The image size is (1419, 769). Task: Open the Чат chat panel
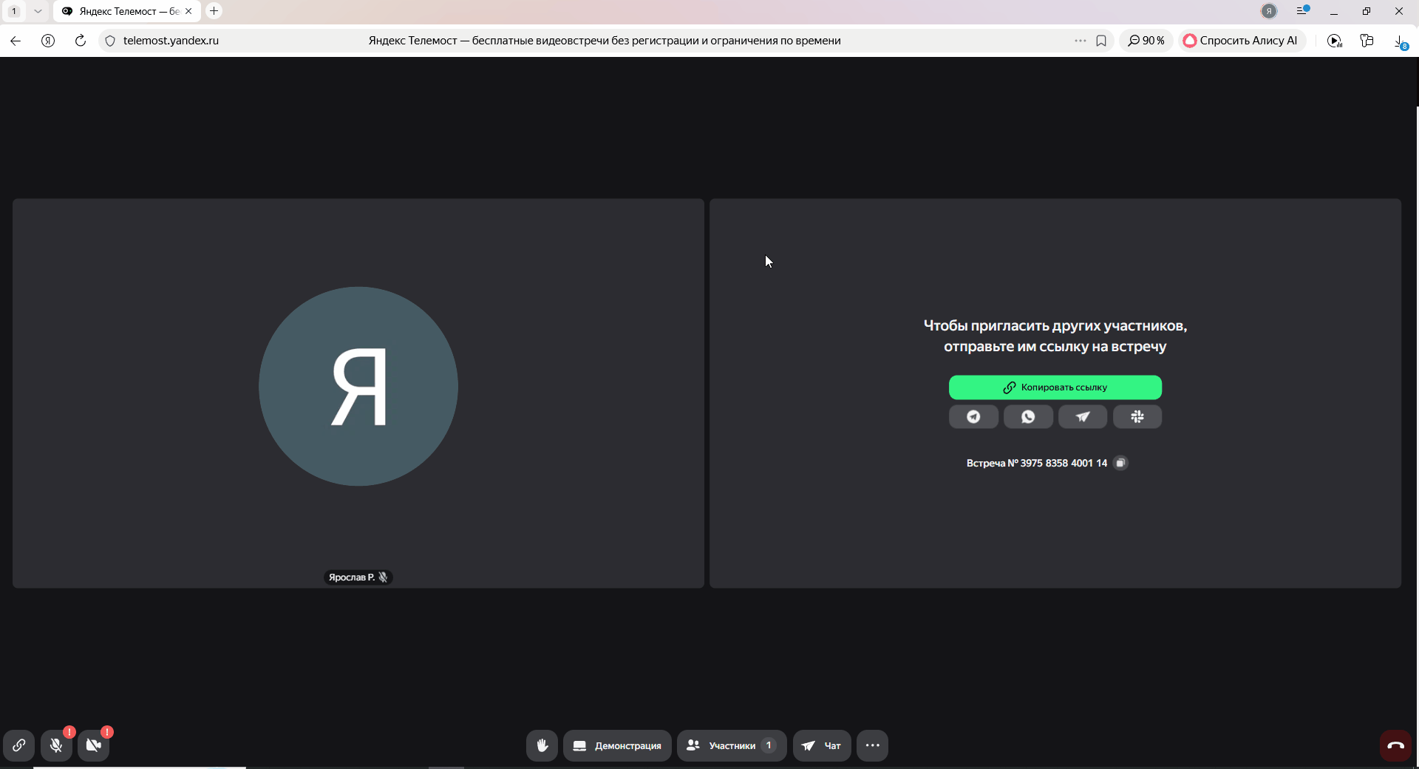click(822, 745)
